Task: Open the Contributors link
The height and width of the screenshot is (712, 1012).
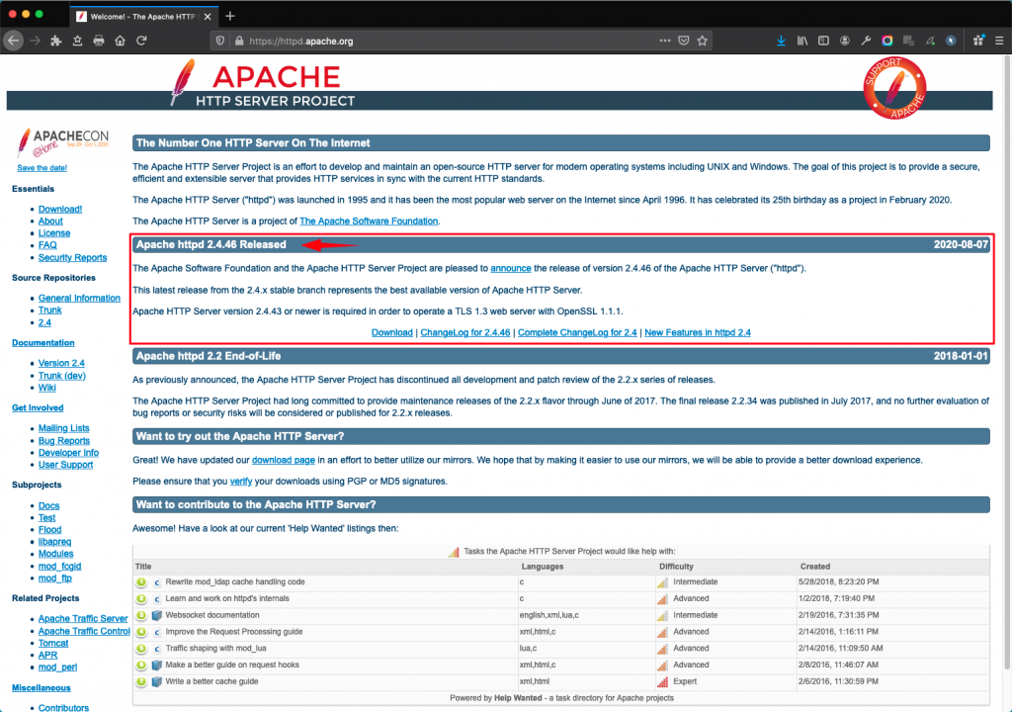Action: pos(63,707)
